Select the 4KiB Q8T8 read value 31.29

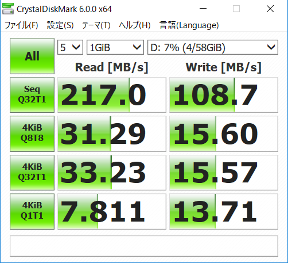112,134
